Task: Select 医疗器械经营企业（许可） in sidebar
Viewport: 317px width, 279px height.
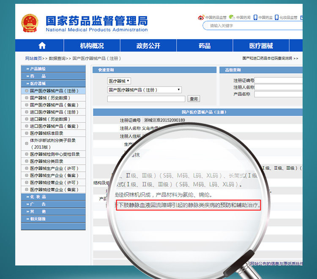Action: 54,182
